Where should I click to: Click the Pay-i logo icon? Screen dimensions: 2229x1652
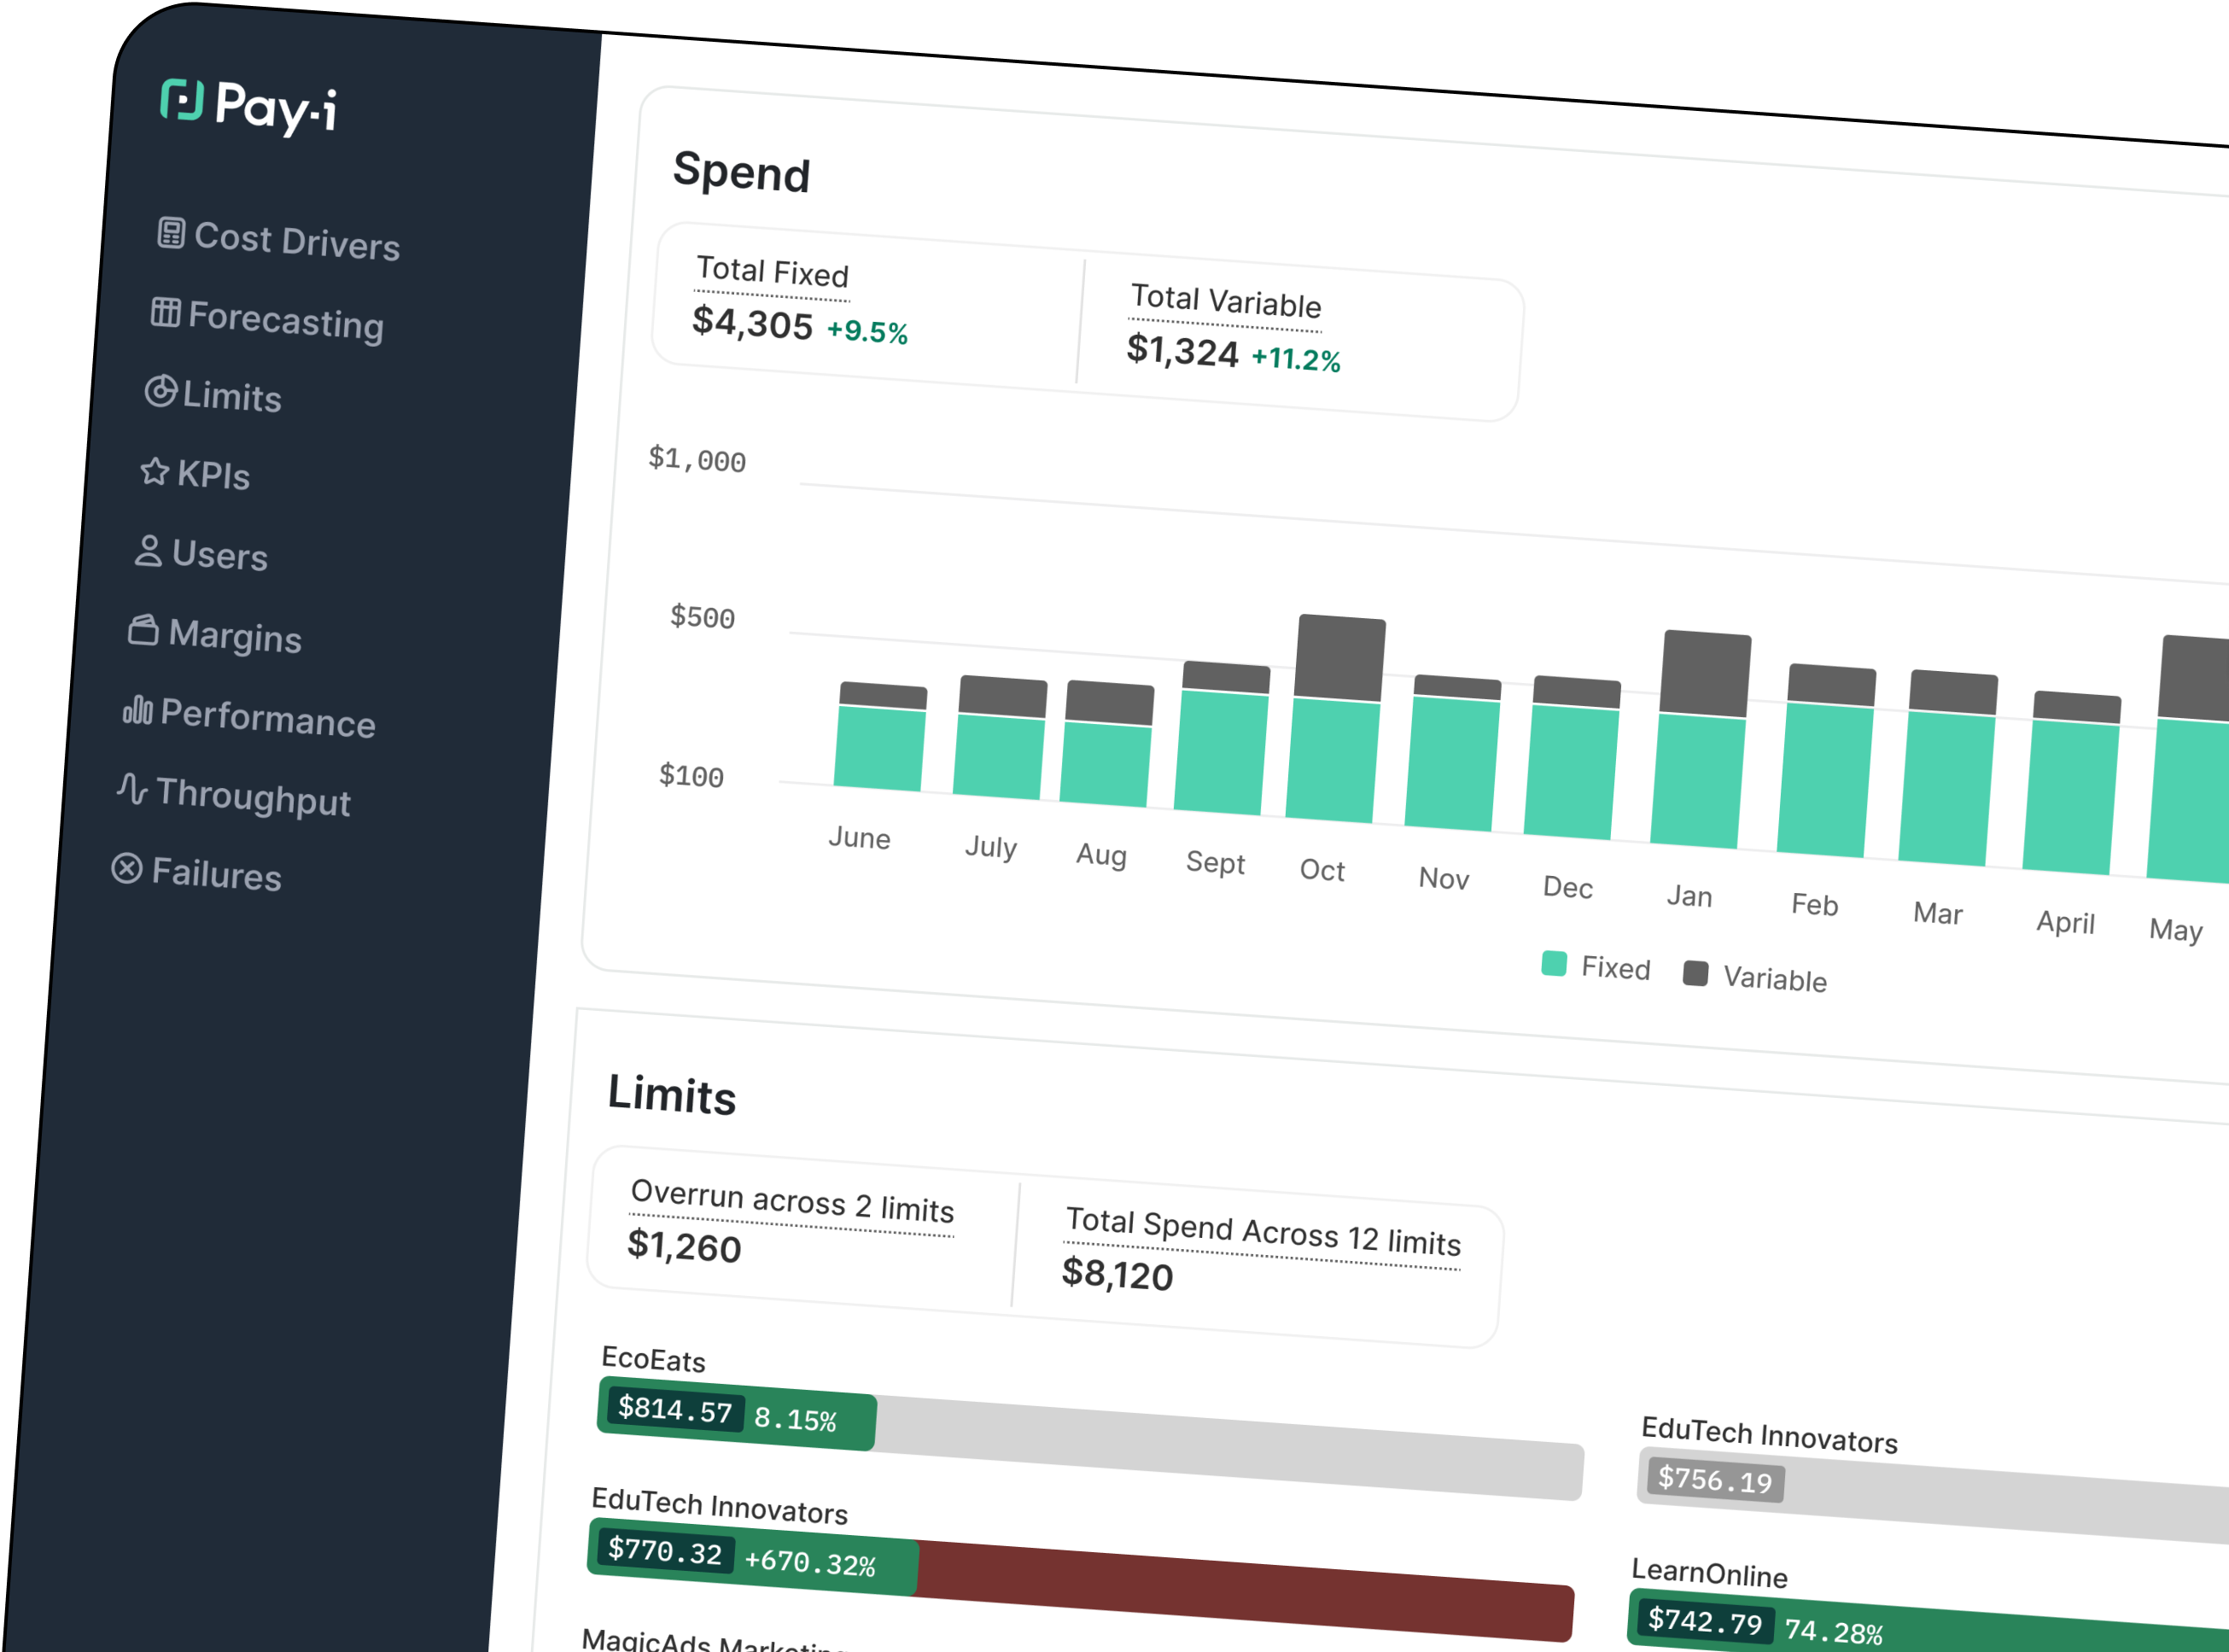tap(182, 100)
